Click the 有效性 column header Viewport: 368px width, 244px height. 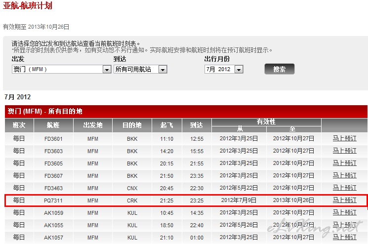[266, 122]
